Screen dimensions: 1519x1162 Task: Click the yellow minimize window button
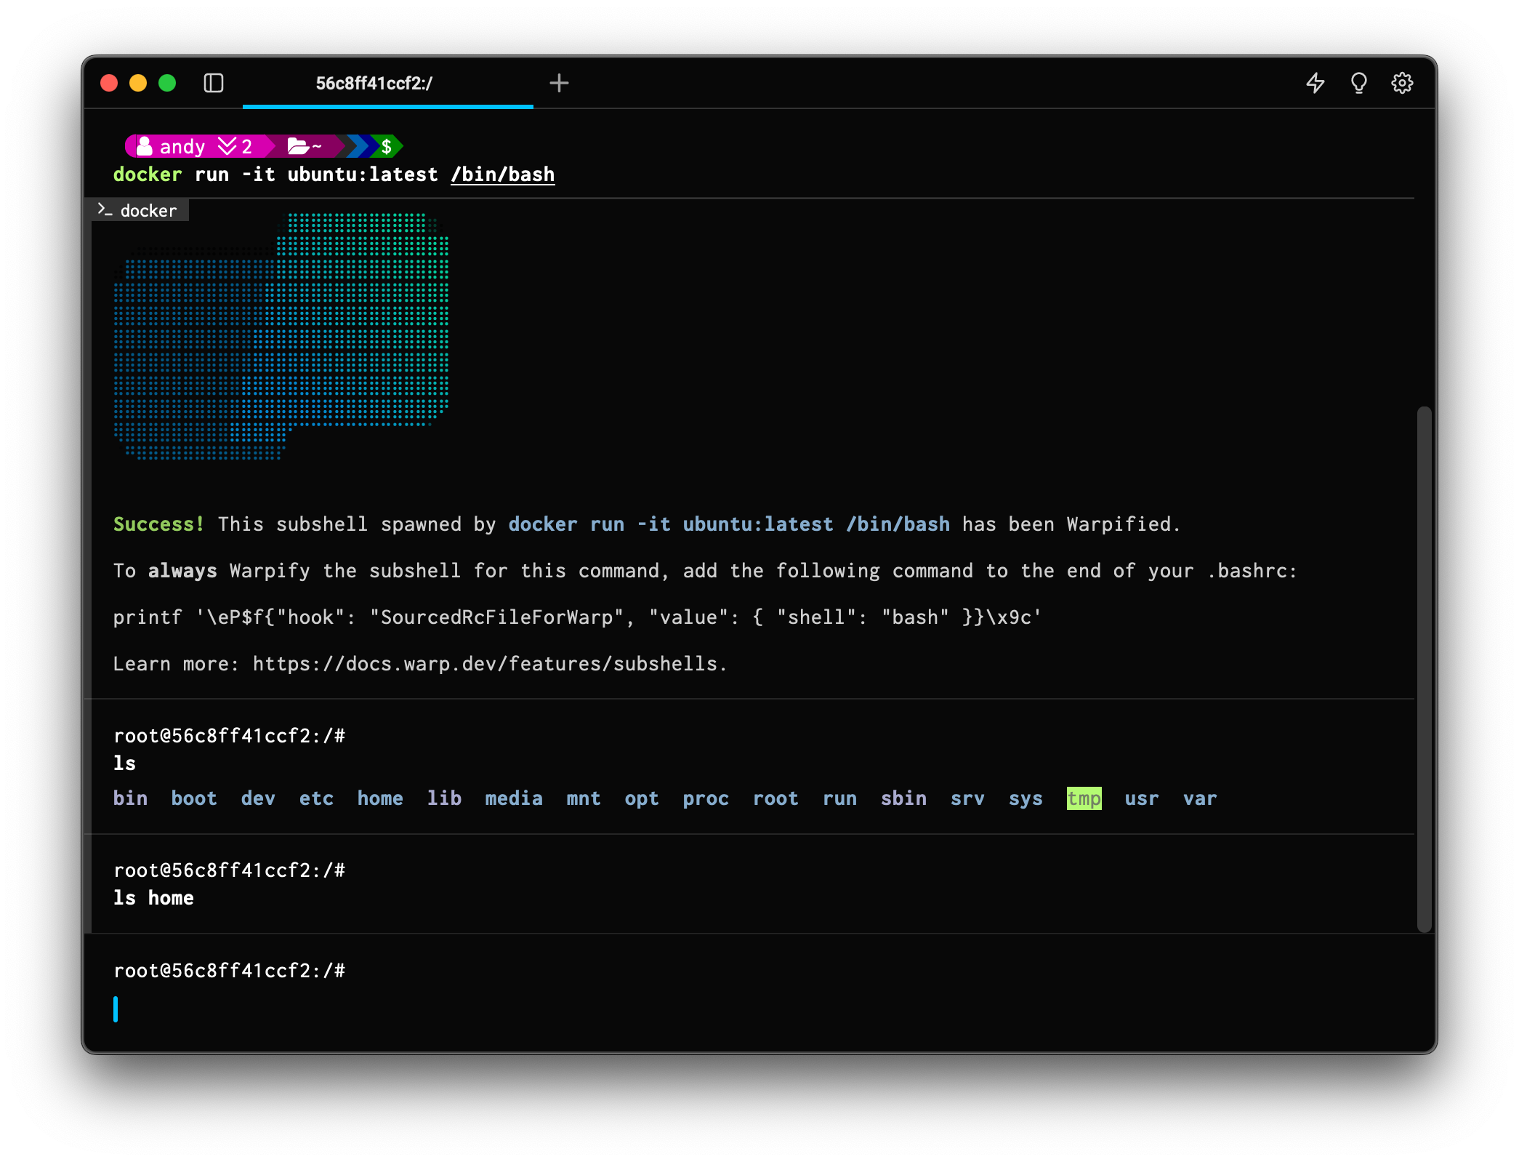[138, 83]
